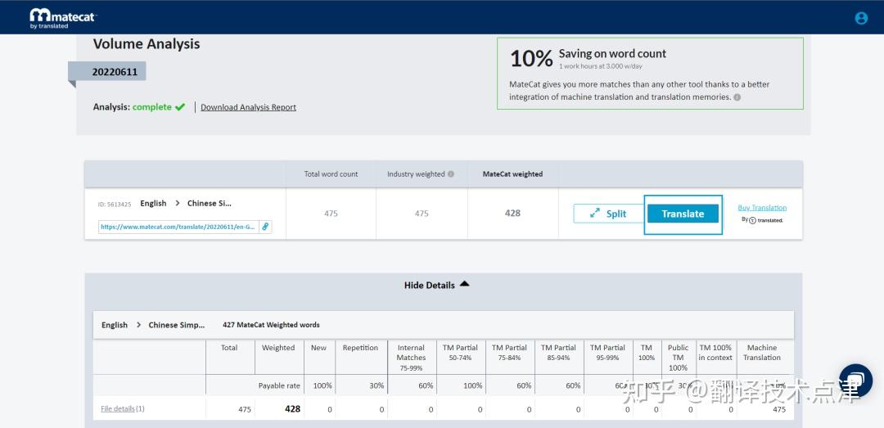The image size is (884, 428).
Task: Open the user profile icon
Action: [x=861, y=18]
